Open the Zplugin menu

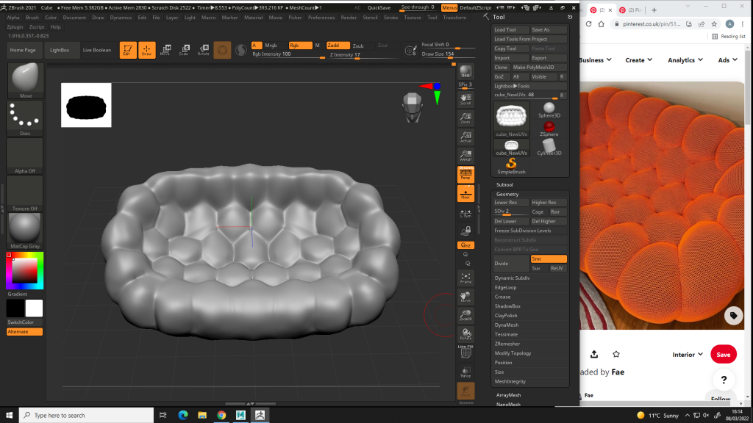click(15, 27)
